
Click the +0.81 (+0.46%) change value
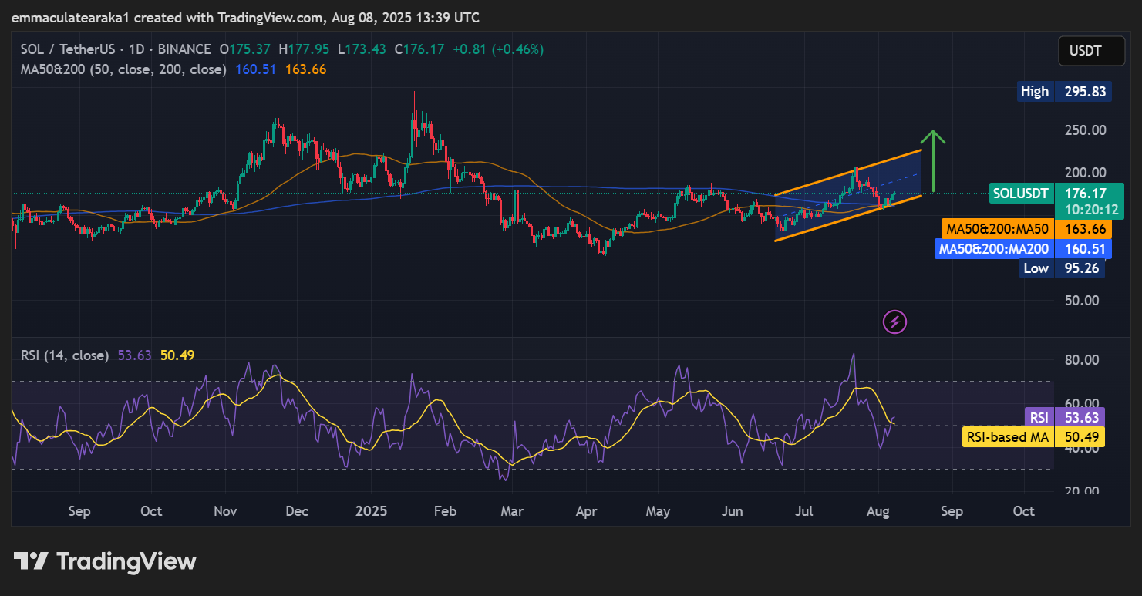498,49
